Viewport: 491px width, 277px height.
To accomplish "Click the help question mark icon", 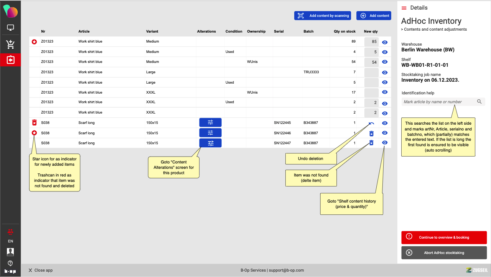I will click(10, 263).
